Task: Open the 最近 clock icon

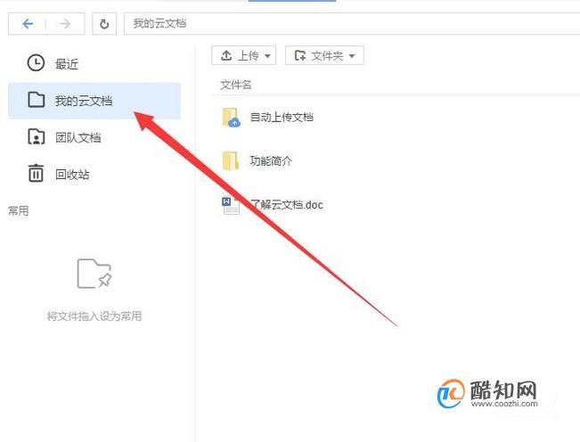Action: tap(36, 63)
